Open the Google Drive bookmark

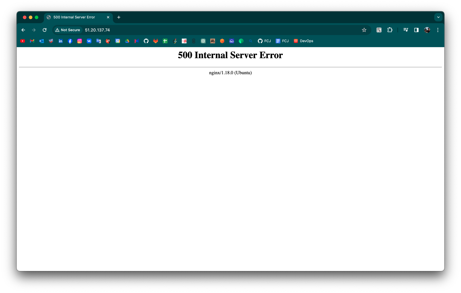(x=127, y=41)
